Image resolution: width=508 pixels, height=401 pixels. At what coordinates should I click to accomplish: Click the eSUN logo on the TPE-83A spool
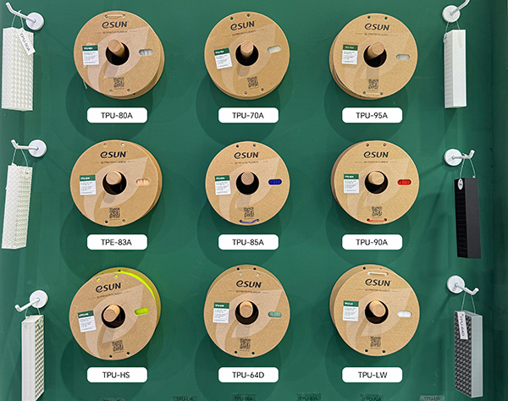113,154
